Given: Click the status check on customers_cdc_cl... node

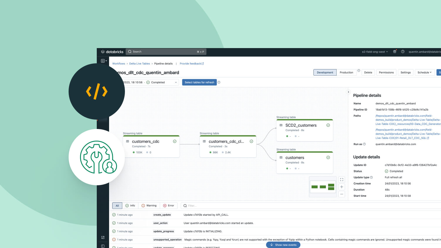Looking at the screenshot, I should 251,141.
